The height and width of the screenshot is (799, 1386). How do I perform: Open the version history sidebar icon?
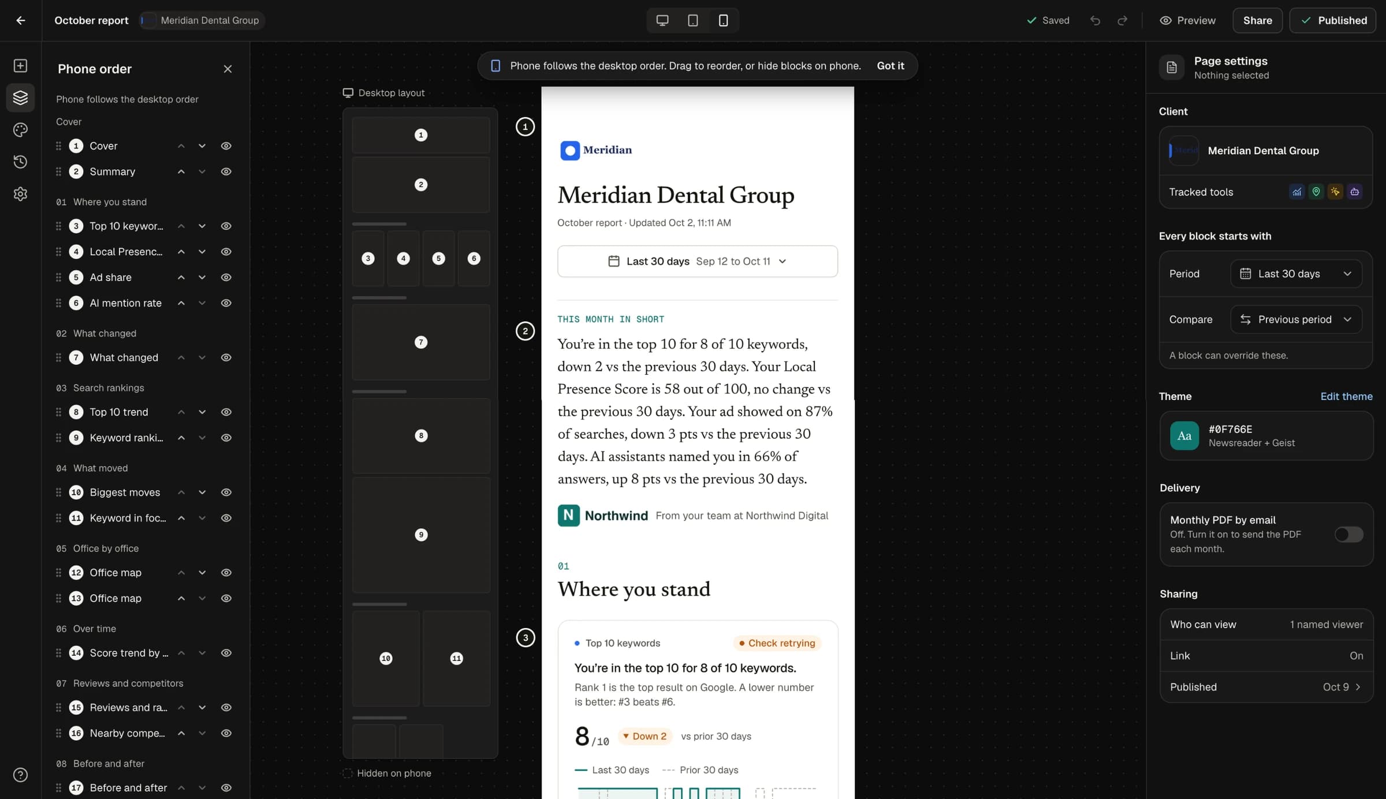click(x=20, y=162)
